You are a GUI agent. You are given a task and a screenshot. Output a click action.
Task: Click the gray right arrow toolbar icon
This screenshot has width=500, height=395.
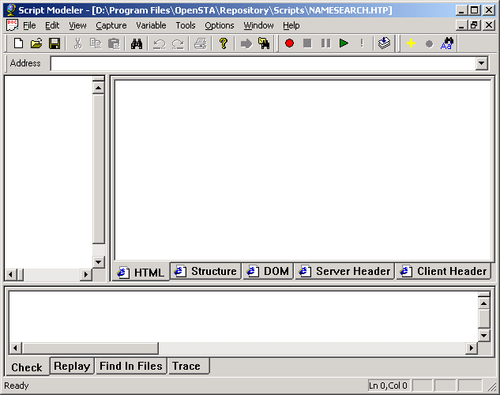pyautogui.click(x=246, y=43)
